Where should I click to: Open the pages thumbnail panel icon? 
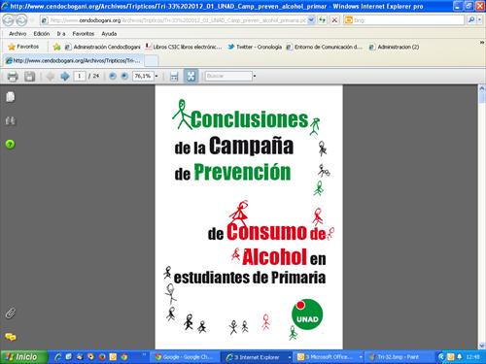[11, 97]
